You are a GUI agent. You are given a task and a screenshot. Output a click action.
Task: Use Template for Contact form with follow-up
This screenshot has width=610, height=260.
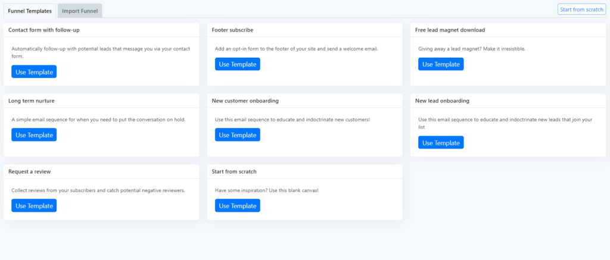tap(34, 72)
